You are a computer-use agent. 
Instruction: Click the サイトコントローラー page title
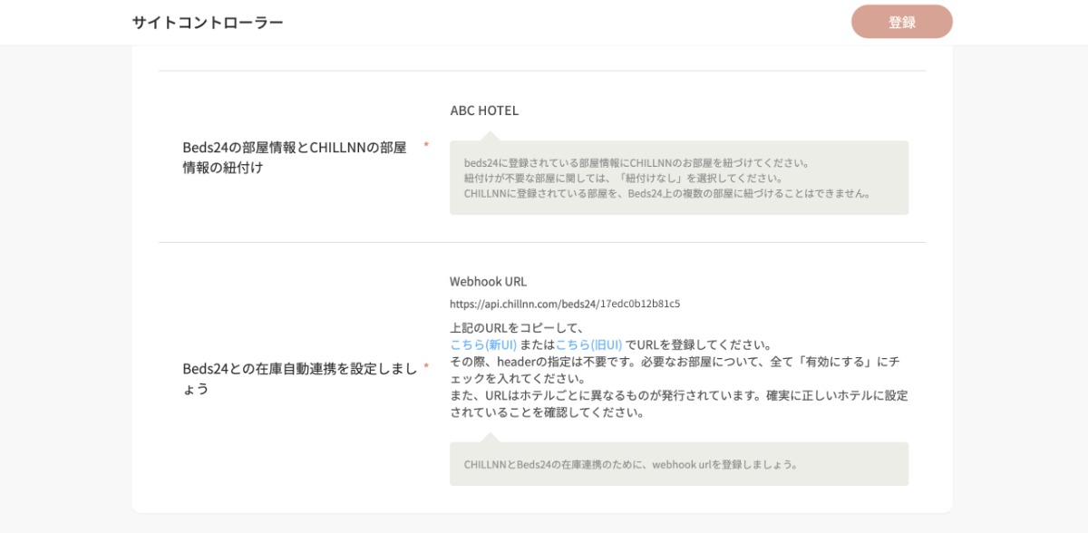coord(206,21)
